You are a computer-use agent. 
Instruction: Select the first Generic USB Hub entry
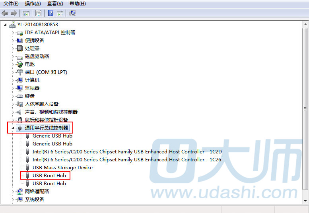pos(52,136)
